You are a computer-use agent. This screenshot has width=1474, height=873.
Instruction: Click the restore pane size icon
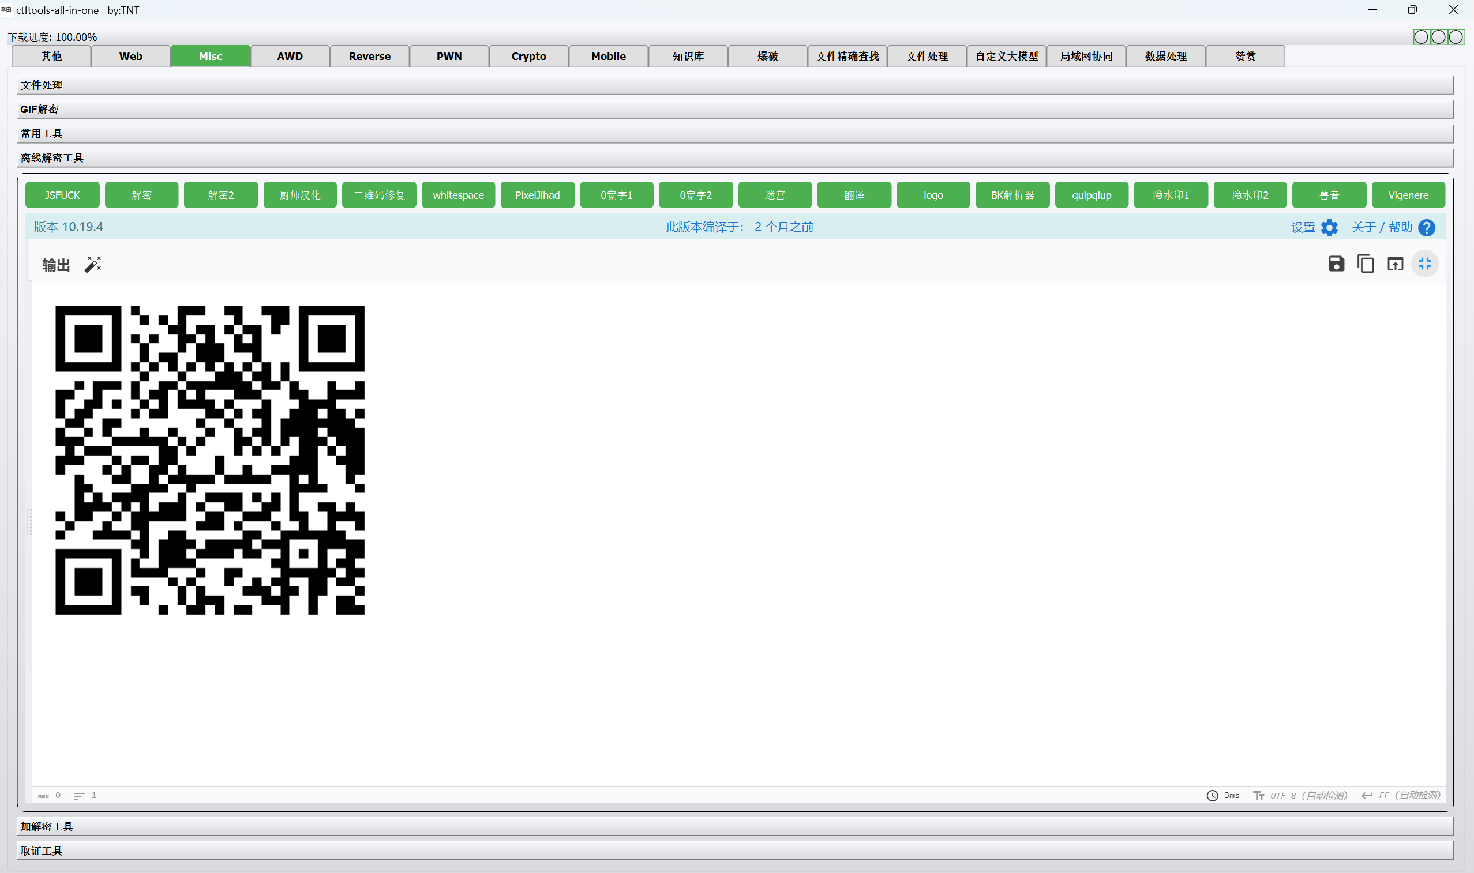[1424, 264]
